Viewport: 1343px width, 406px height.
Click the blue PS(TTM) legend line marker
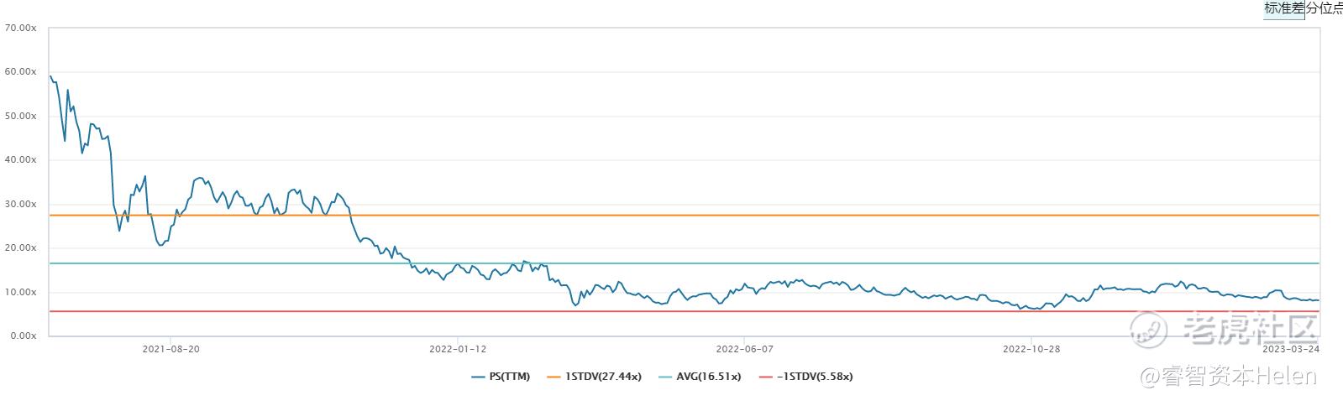pyautogui.click(x=479, y=377)
